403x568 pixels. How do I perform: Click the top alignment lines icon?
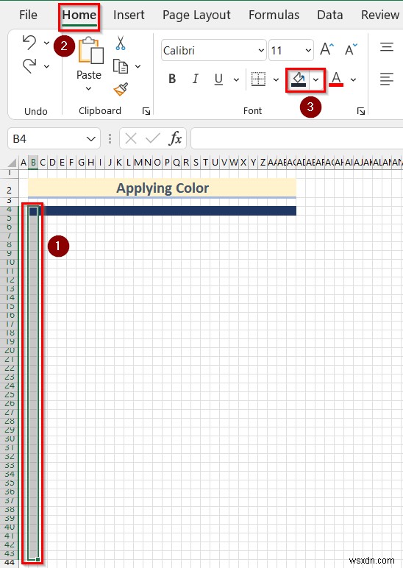(387, 47)
